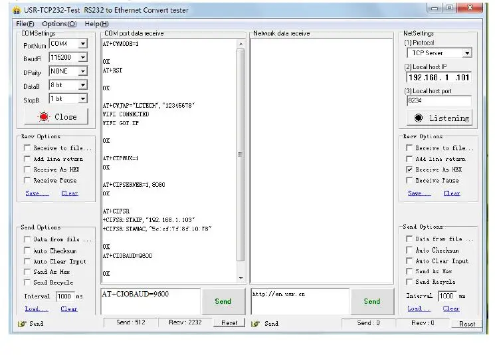Click the Close COM port button
The height and width of the screenshot is (355, 495).
pyautogui.click(x=56, y=117)
